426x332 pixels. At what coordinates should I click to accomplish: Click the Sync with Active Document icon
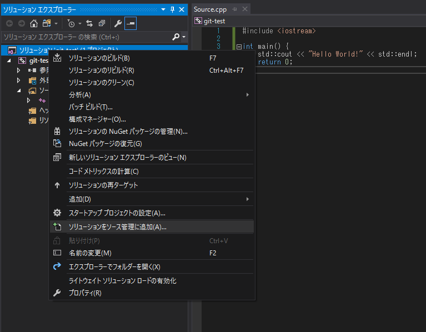89,24
